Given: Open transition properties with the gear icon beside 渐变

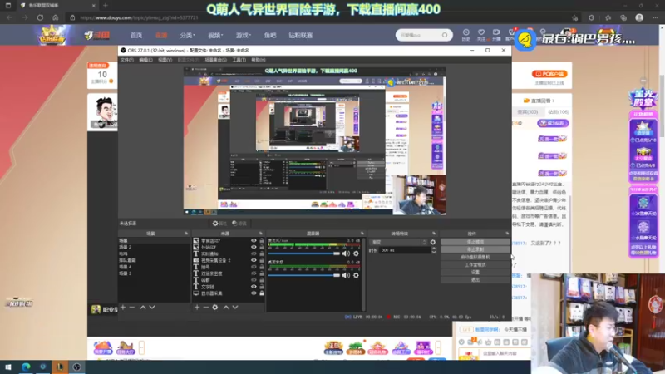Looking at the screenshot, I should [432, 242].
